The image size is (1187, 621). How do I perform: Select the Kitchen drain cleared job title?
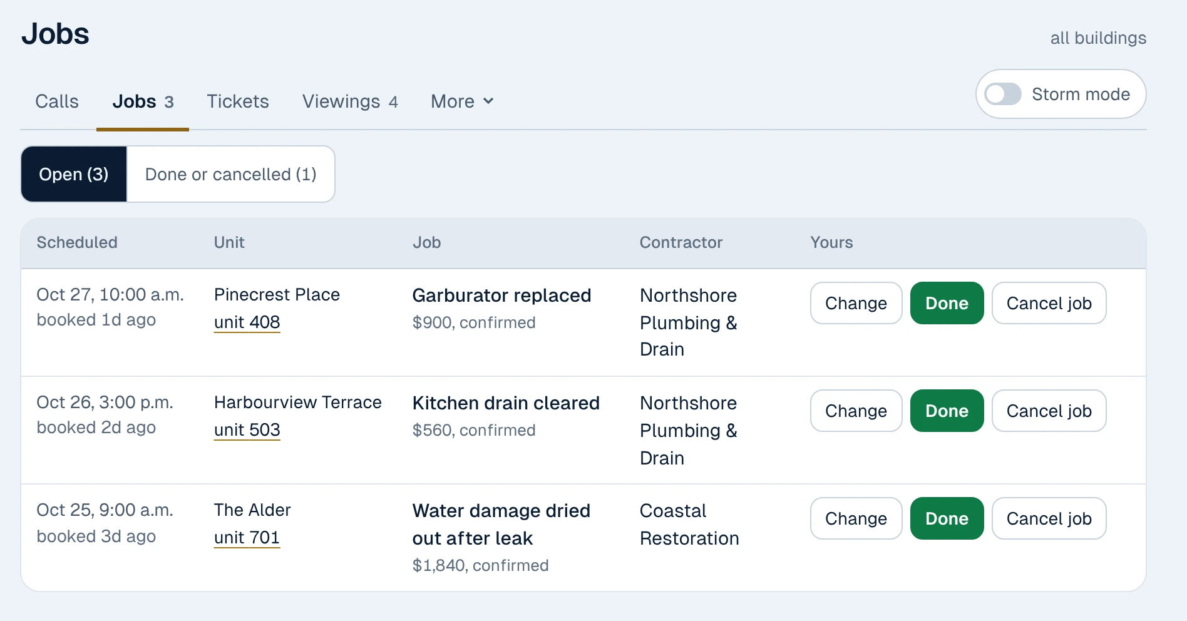click(x=506, y=403)
